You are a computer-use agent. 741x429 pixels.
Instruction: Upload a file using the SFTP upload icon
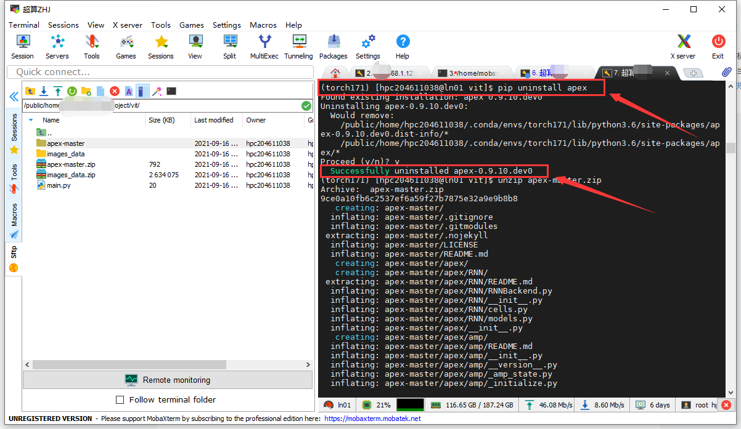pos(57,91)
